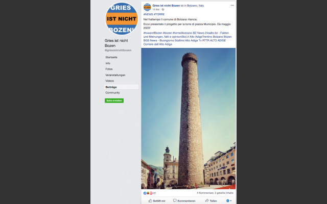This screenshot has width=327, height=204.
Task: Click the 91 reactions count
Action: (x=154, y=193)
